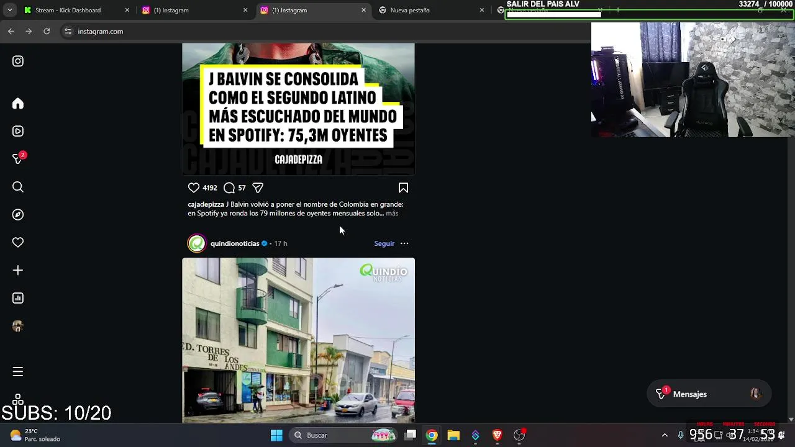Close the Nueva pestaña tab
The image size is (795, 447).
[482, 10]
